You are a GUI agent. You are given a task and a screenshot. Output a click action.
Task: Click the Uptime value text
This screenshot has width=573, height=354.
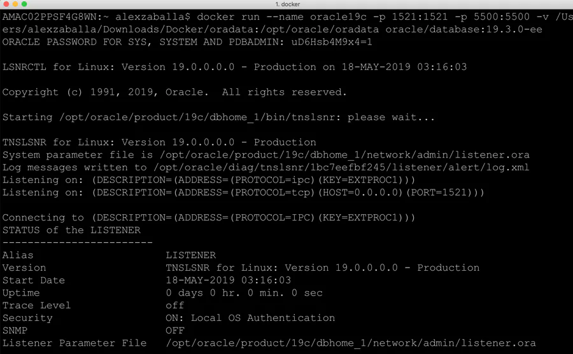(x=244, y=292)
